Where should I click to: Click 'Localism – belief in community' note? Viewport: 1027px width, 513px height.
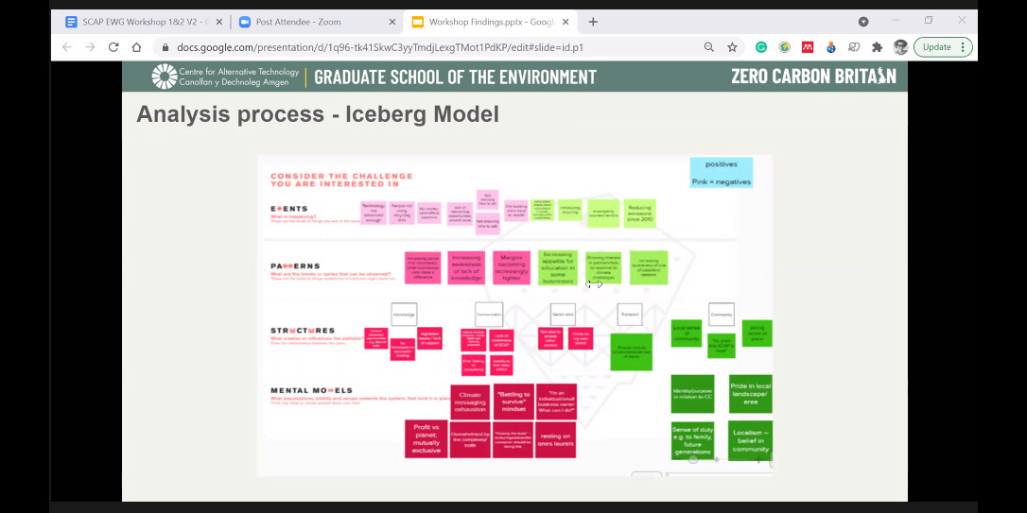point(751,441)
